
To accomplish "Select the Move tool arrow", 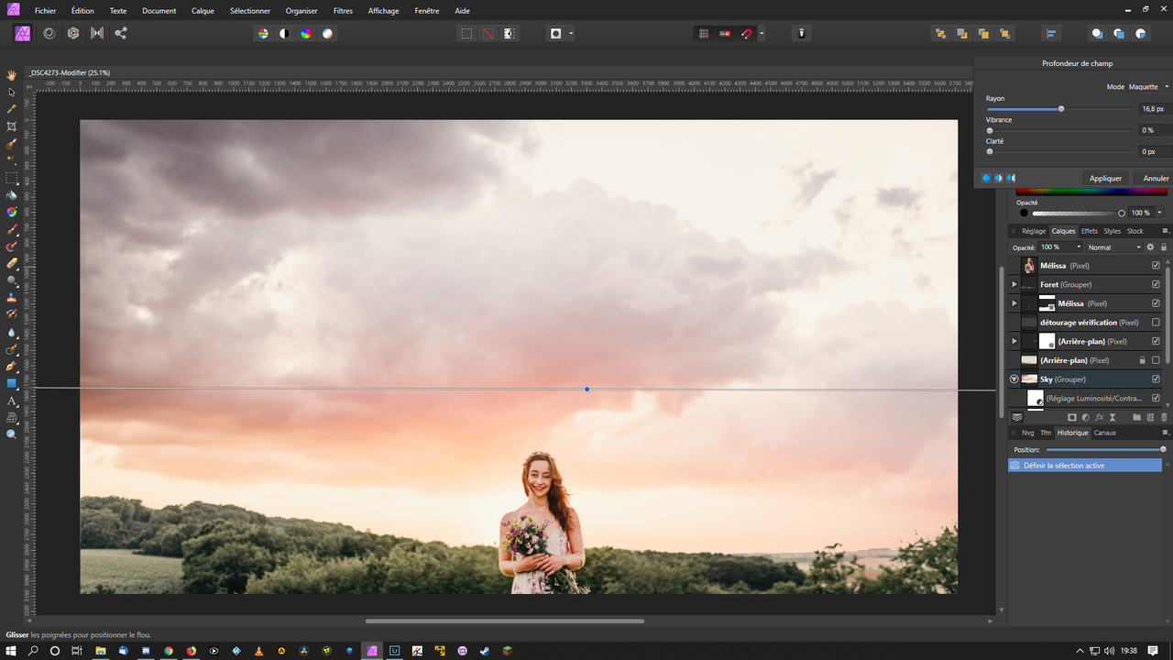I will [12, 92].
